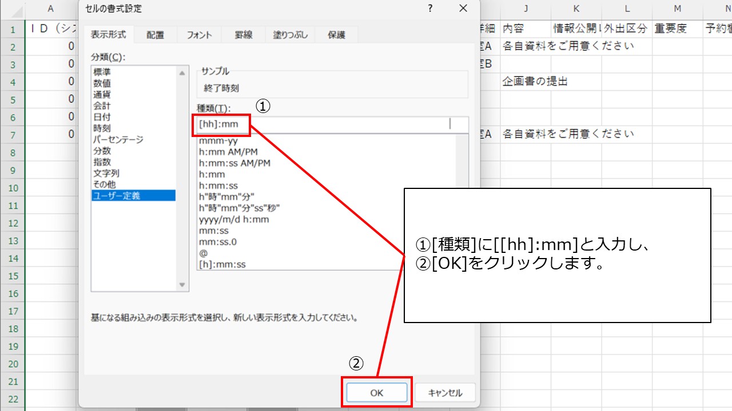Click the 外出区分 header cell
Viewport: 732px width, 411px height.
[x=627, y=29]
